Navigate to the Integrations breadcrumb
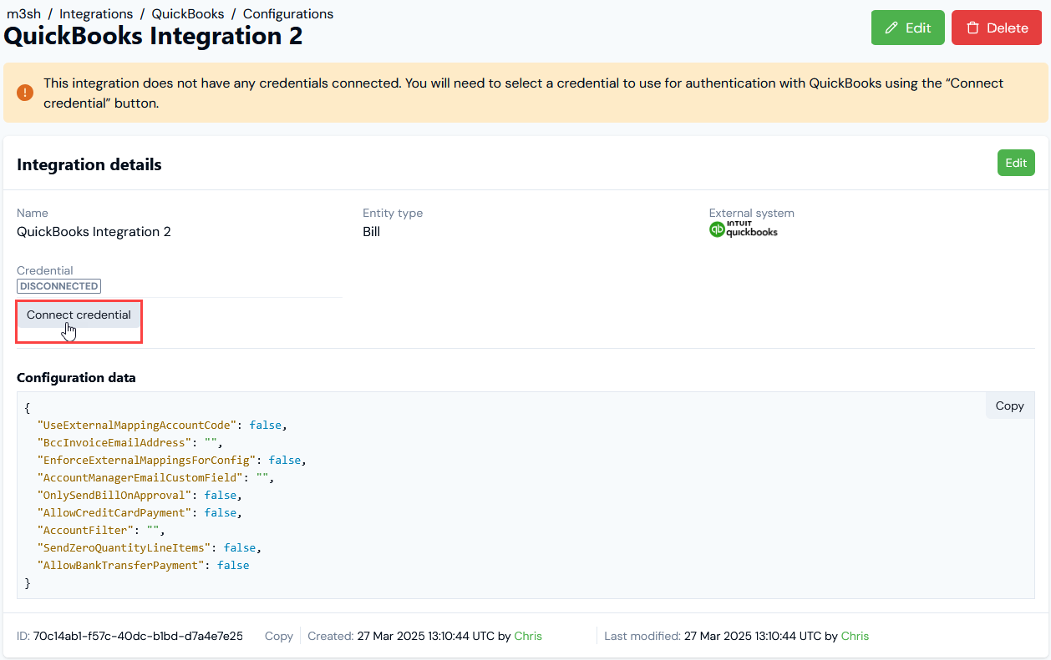 coord(96,14)
